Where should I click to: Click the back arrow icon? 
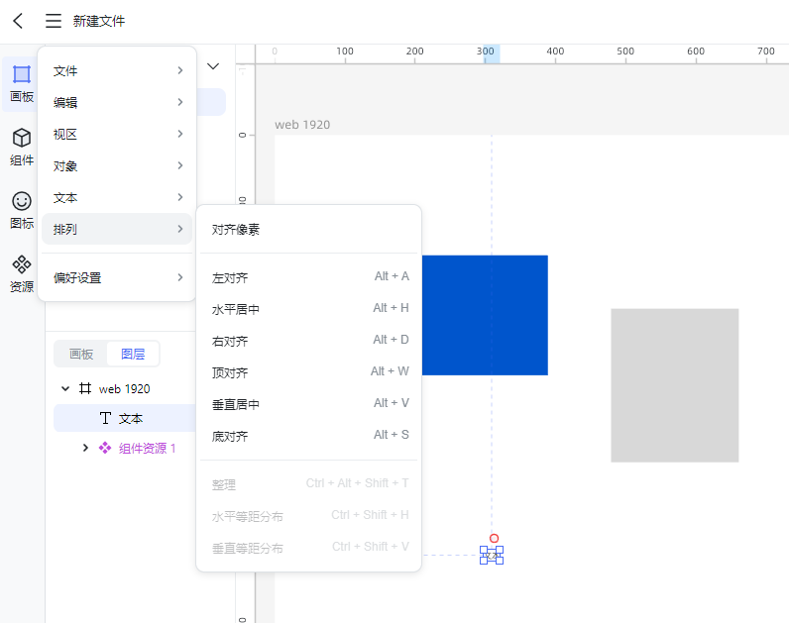coord(18,21)
